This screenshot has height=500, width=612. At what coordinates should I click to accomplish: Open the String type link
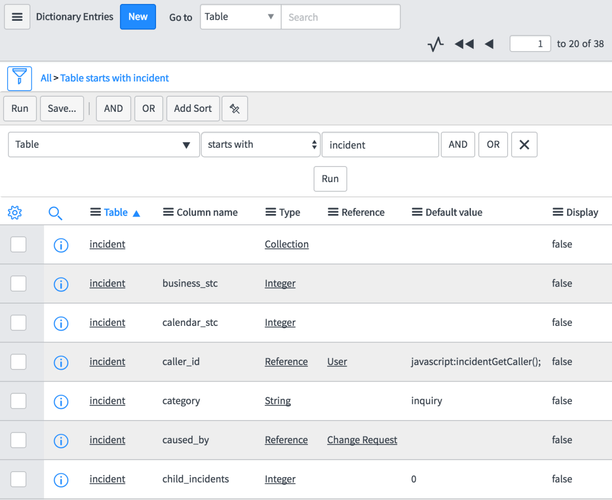pos(278,401)
